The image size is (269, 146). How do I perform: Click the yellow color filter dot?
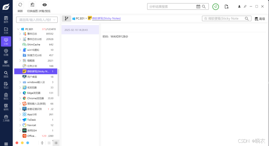22,143
